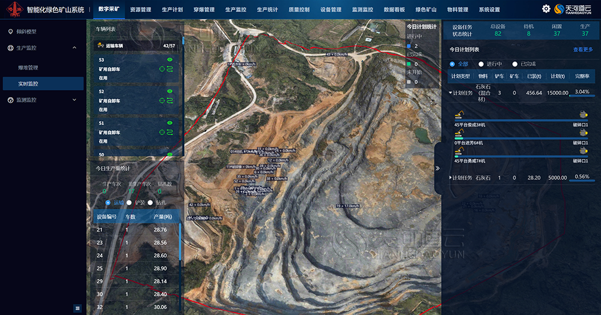This screenshot has height=315, width=601.
Task: Click map label 19 = 17.0km/h
Action: tap(347, 206)
